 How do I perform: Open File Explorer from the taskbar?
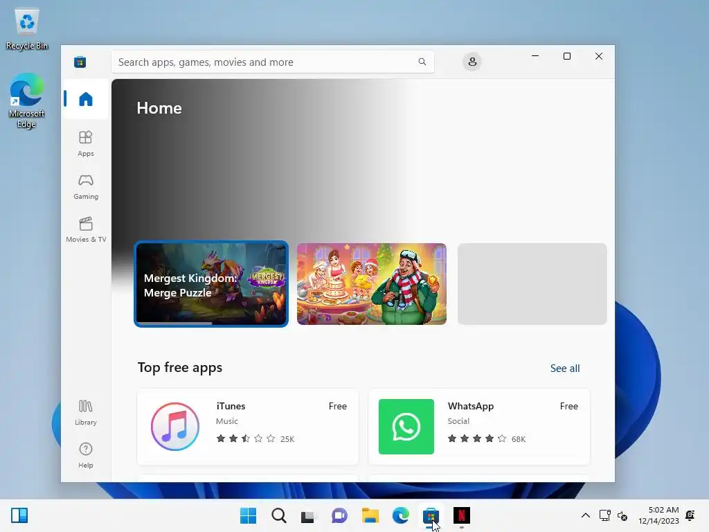(370, 515)
